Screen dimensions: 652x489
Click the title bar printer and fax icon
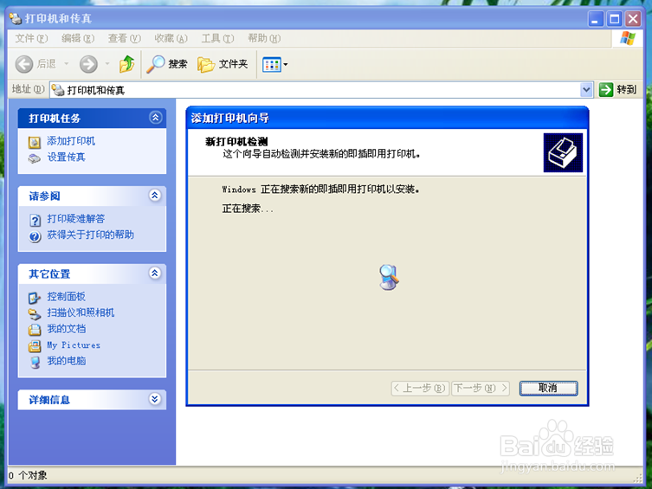click(16, 19)
